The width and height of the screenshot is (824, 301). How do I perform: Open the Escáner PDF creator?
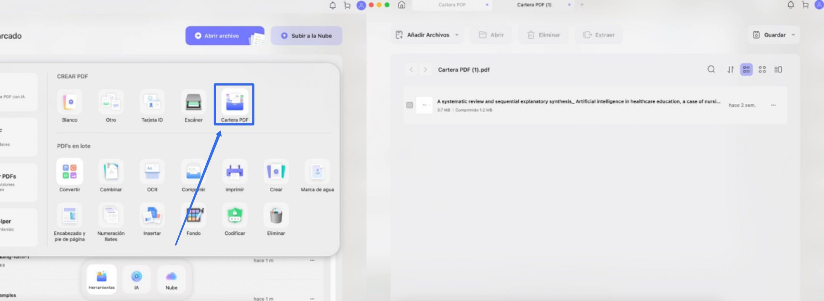click(x=194, y=105)
